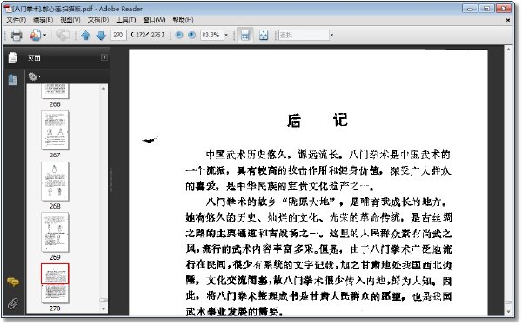The image size is (522, 325).
Task: Click the (272 / 275) page count text
Action: point(148,35)
